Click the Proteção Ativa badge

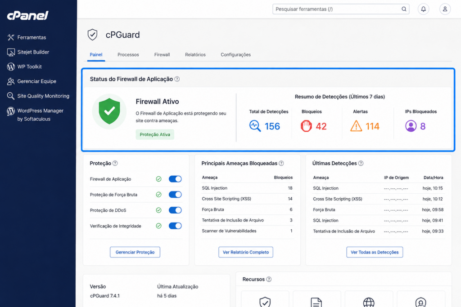click(x=155, y=134)
